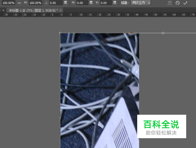This screenshot has height=148, width=196.
Task: Click the H height percentage field
Action: pos(35,3)
